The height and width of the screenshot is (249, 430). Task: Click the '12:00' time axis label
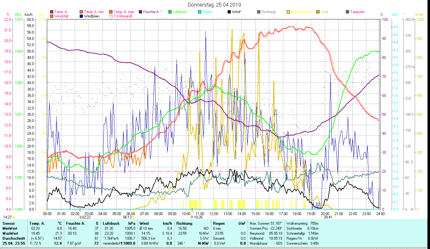pos(214,214)
